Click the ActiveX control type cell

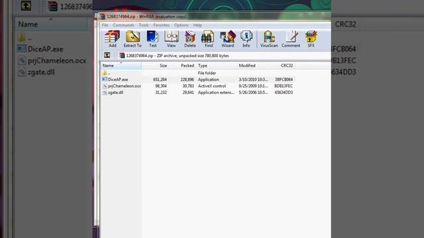[212, 86]
